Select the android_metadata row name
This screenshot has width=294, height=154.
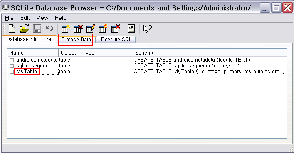pyautogui.click(x=37, y=60)
